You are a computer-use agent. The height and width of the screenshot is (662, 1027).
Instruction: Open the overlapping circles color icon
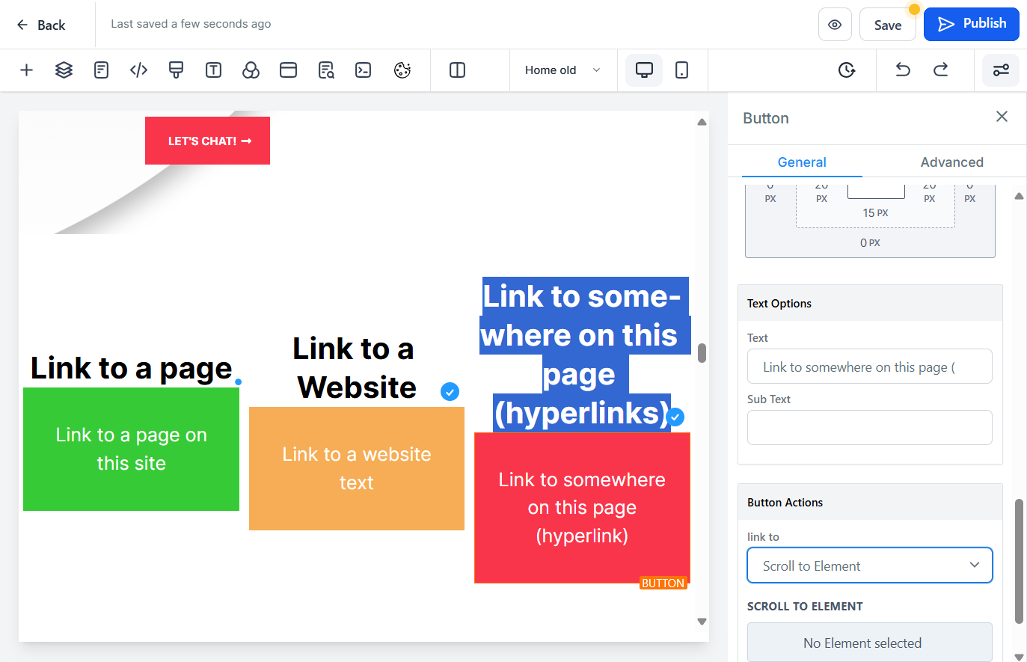click(251, 70)
